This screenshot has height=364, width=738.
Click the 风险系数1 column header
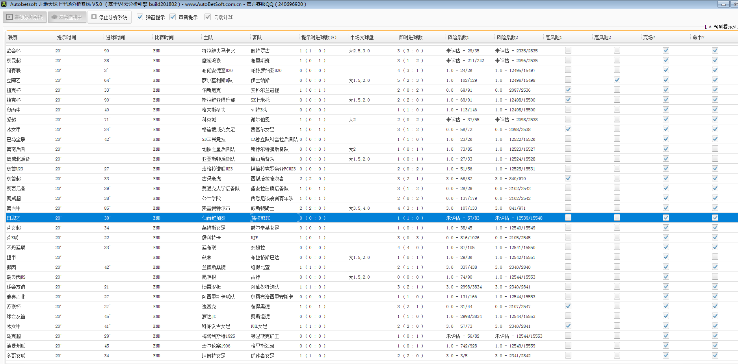point(458,38)
